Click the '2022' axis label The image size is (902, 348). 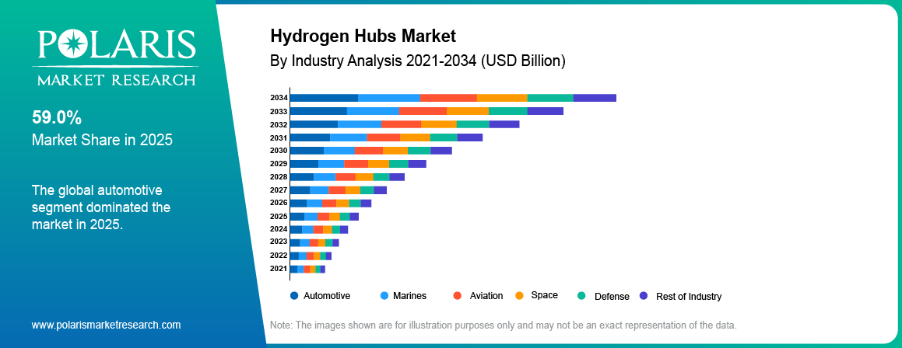279,256
